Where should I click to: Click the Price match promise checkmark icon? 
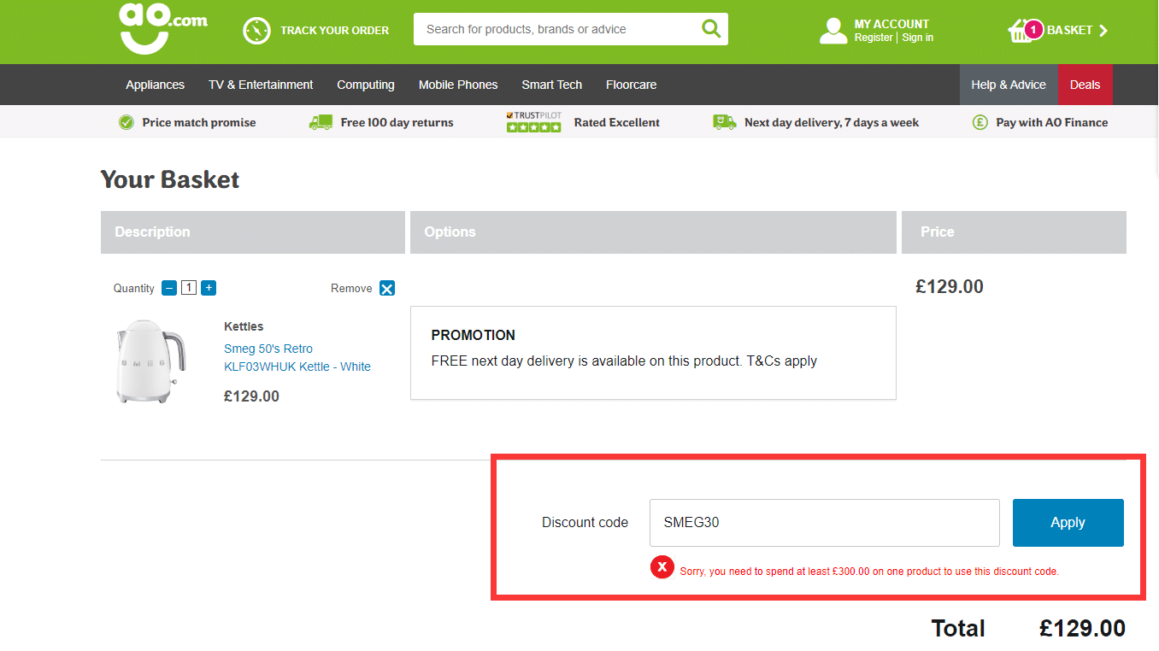pyautogui.click(x=126, y=121)
